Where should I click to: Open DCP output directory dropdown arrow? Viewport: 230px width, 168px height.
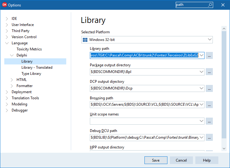point(201,88)
